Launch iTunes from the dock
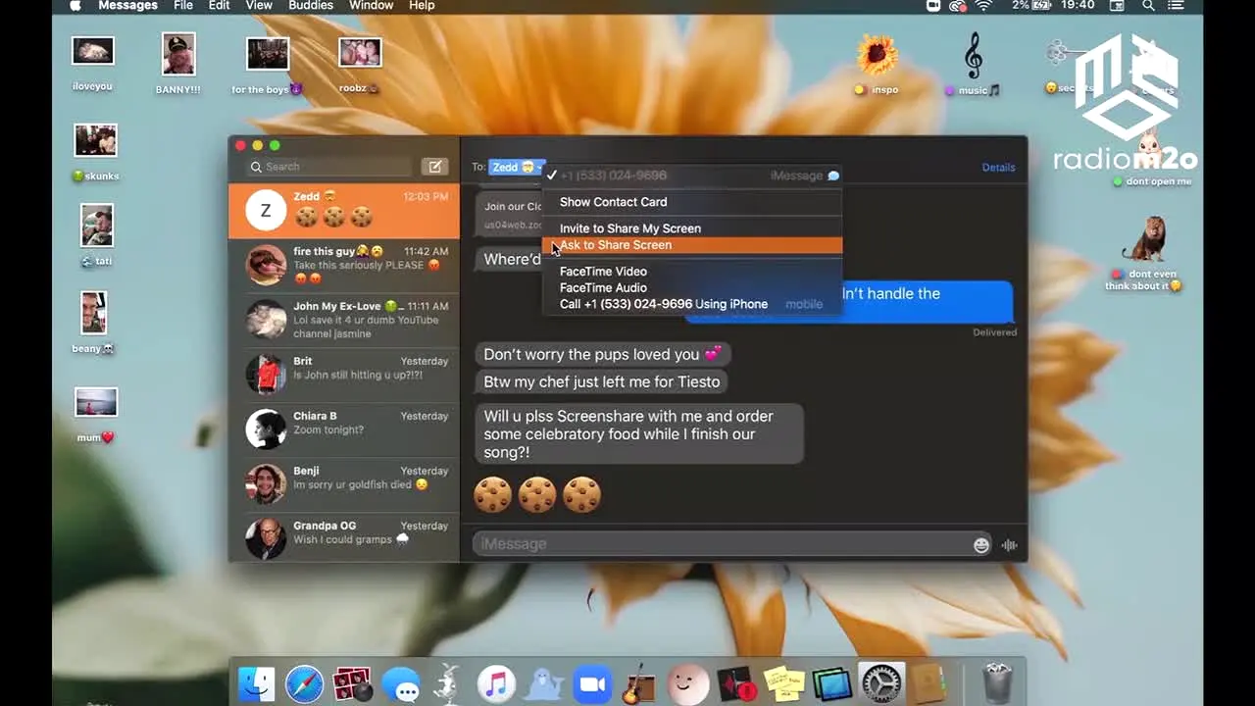 click(497, 683)
